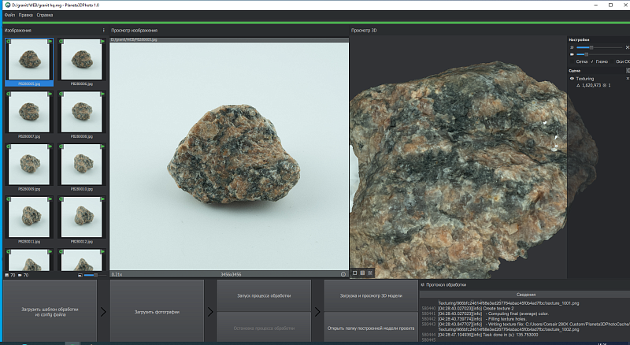Click the point size icon in settings
Image resolution: width=630 pixels, height=345 pixels.
pos(572,47)
